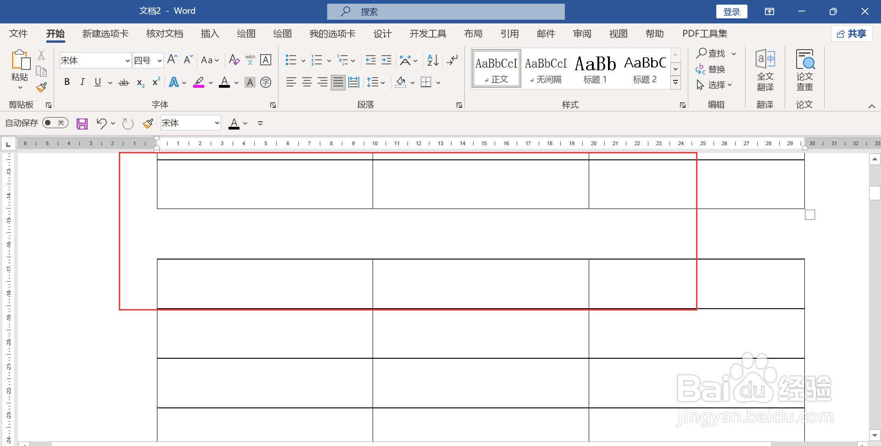Collapse the ribbon with chevron arrow
This screenshot has height=446, width=881.
872,106
